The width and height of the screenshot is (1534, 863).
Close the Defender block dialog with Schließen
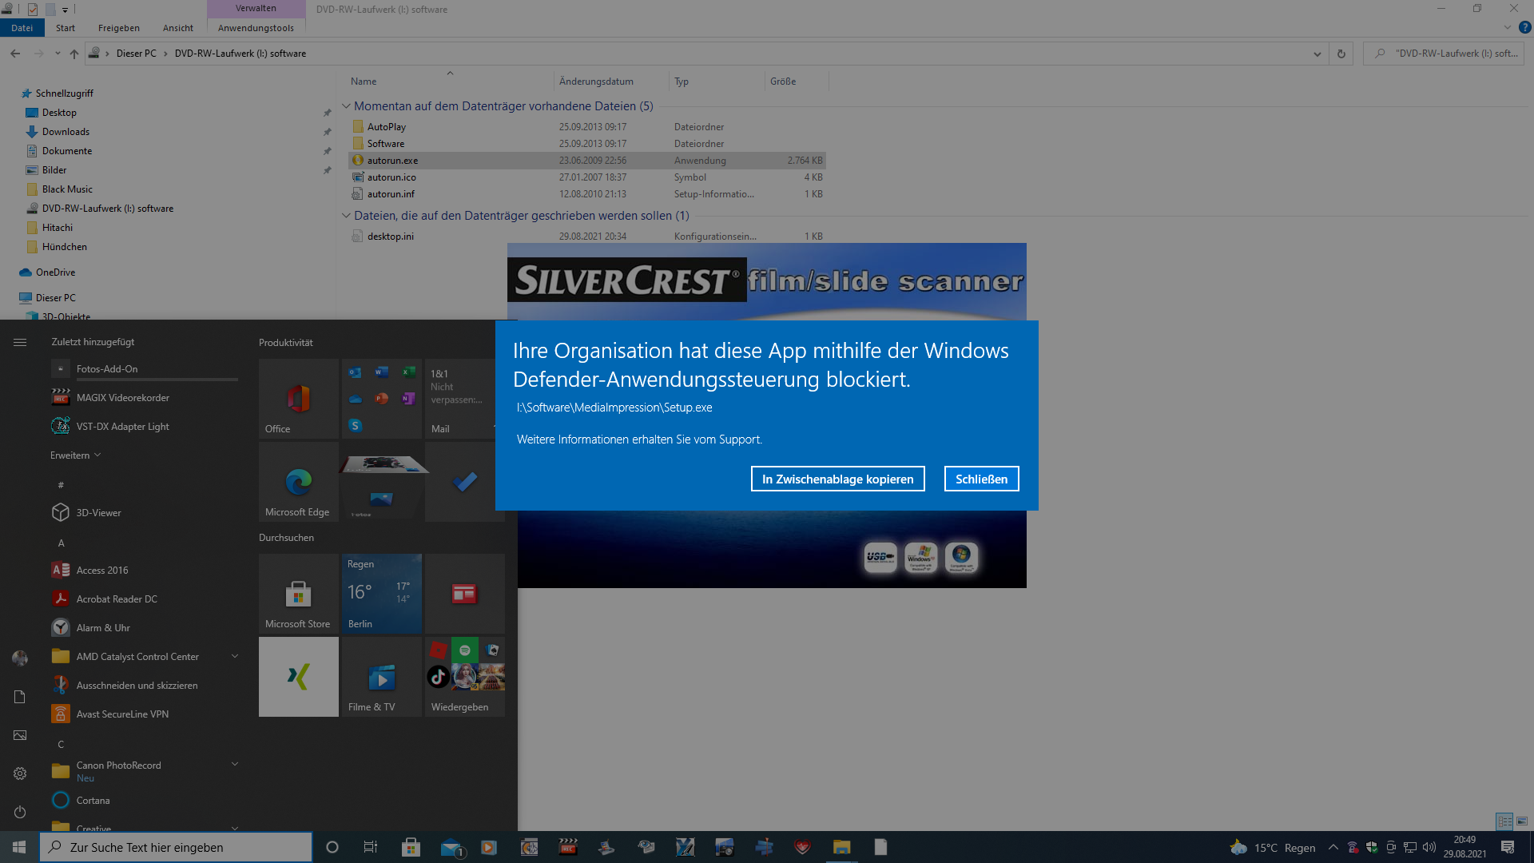[981, 479]
